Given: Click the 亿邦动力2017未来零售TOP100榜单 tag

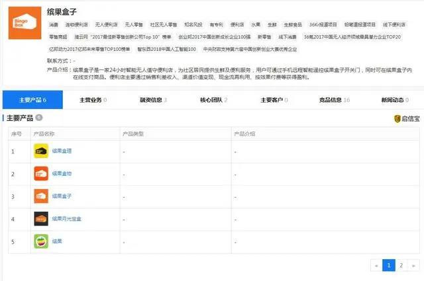Looking at the screenshot, I should click(x=89, y=49).
